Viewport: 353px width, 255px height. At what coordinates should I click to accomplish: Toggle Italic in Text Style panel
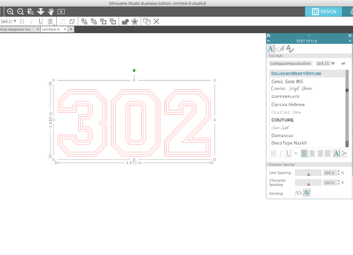coord(281,153)
